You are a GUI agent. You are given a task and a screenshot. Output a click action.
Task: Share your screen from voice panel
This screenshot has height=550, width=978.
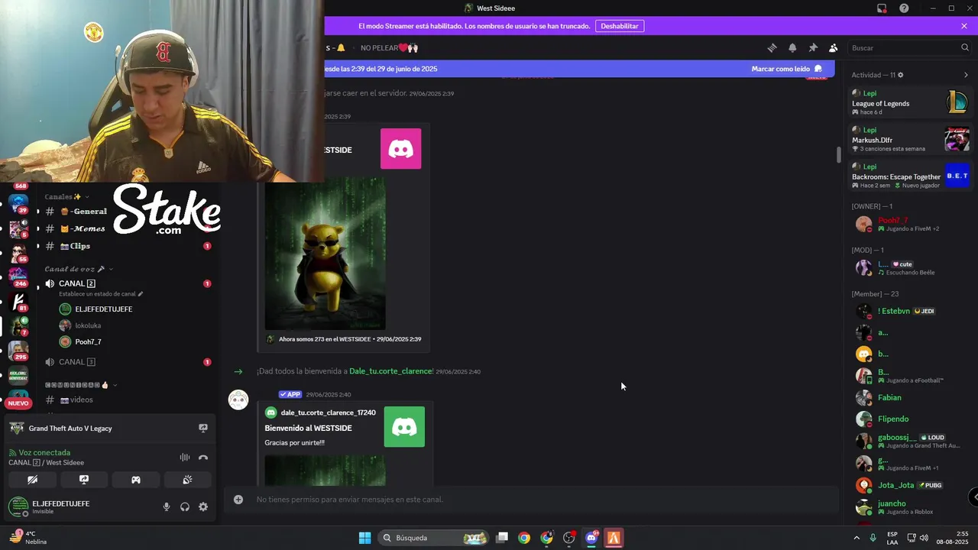[84, 480]
